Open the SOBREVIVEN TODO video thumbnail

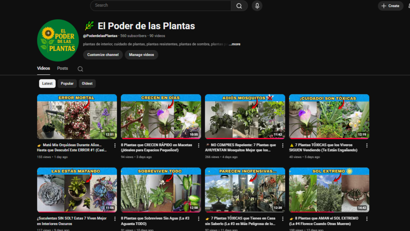pyautogui.click(x=161, y=190)
